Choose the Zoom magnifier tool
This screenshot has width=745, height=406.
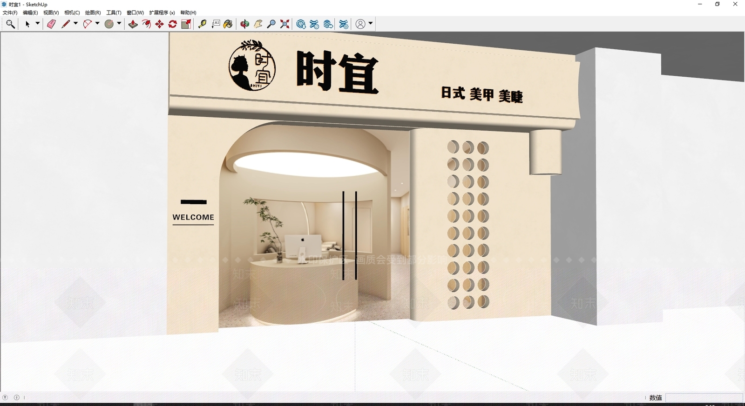tap(271, 24)
